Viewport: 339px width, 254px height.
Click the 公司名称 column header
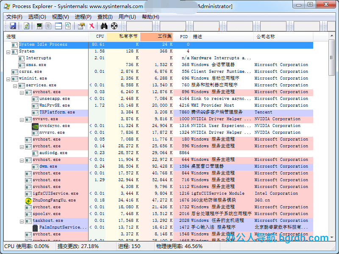pos(265,37)
